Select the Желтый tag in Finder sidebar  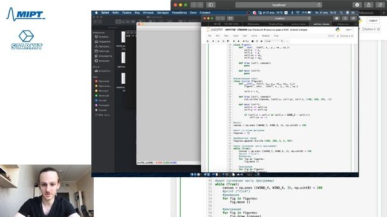tap(102, 91)
